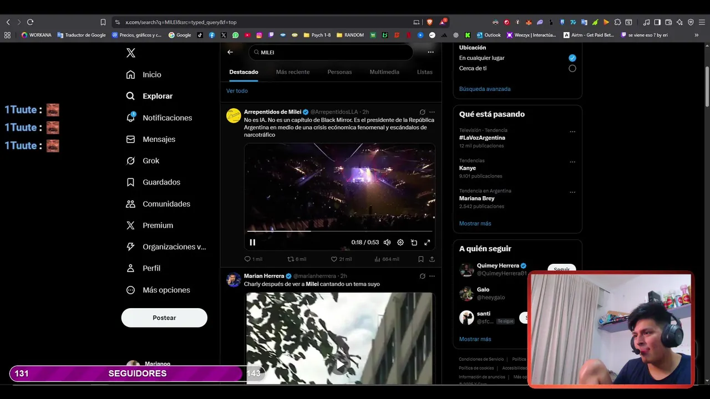
Task: Open more options on Arrepentidos de Milei post
Action: [x=432, y=112]
